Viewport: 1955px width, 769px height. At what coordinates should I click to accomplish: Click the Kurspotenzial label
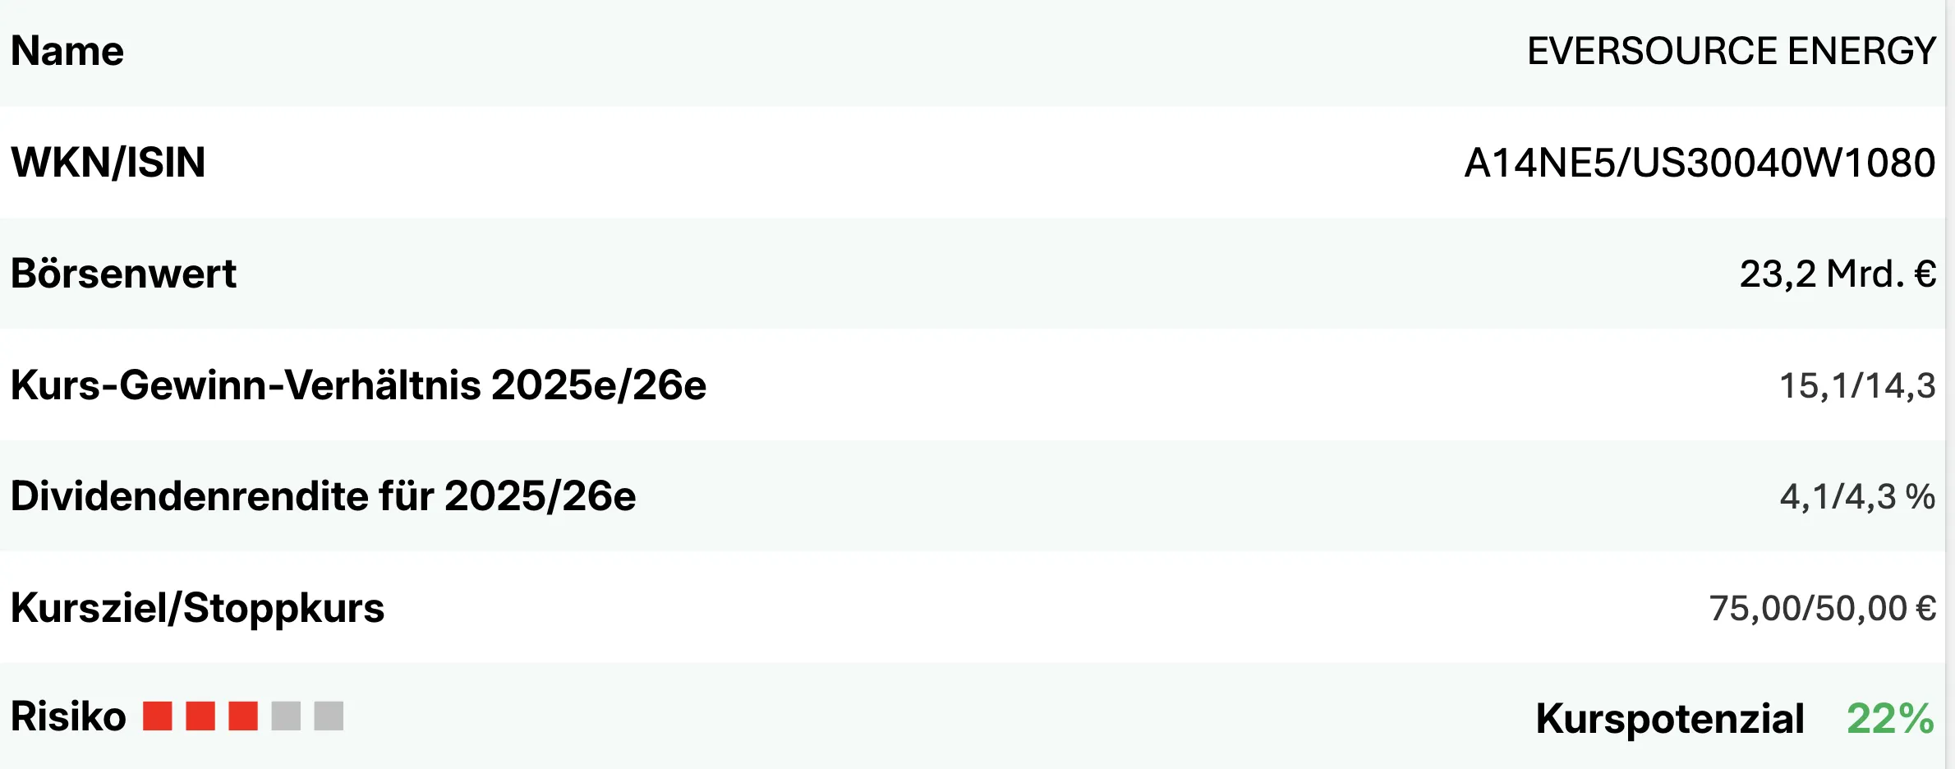[x=1669, y=718]
